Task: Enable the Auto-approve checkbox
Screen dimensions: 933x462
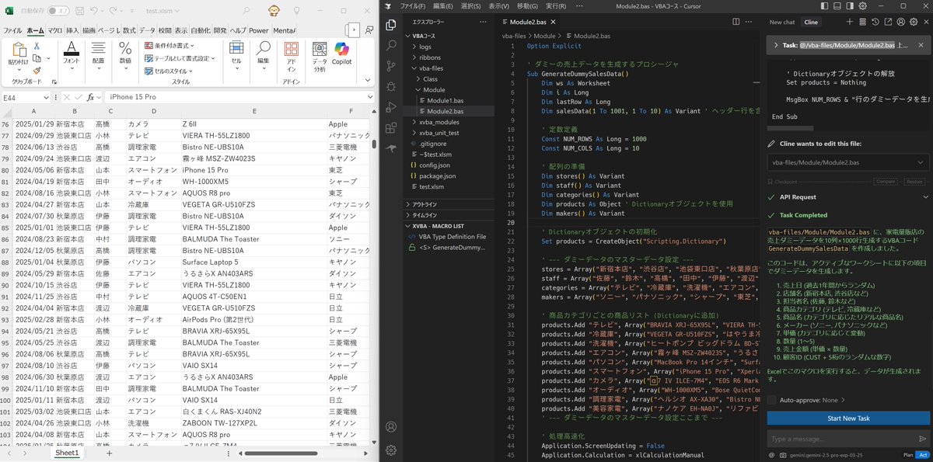Action: 771,400
